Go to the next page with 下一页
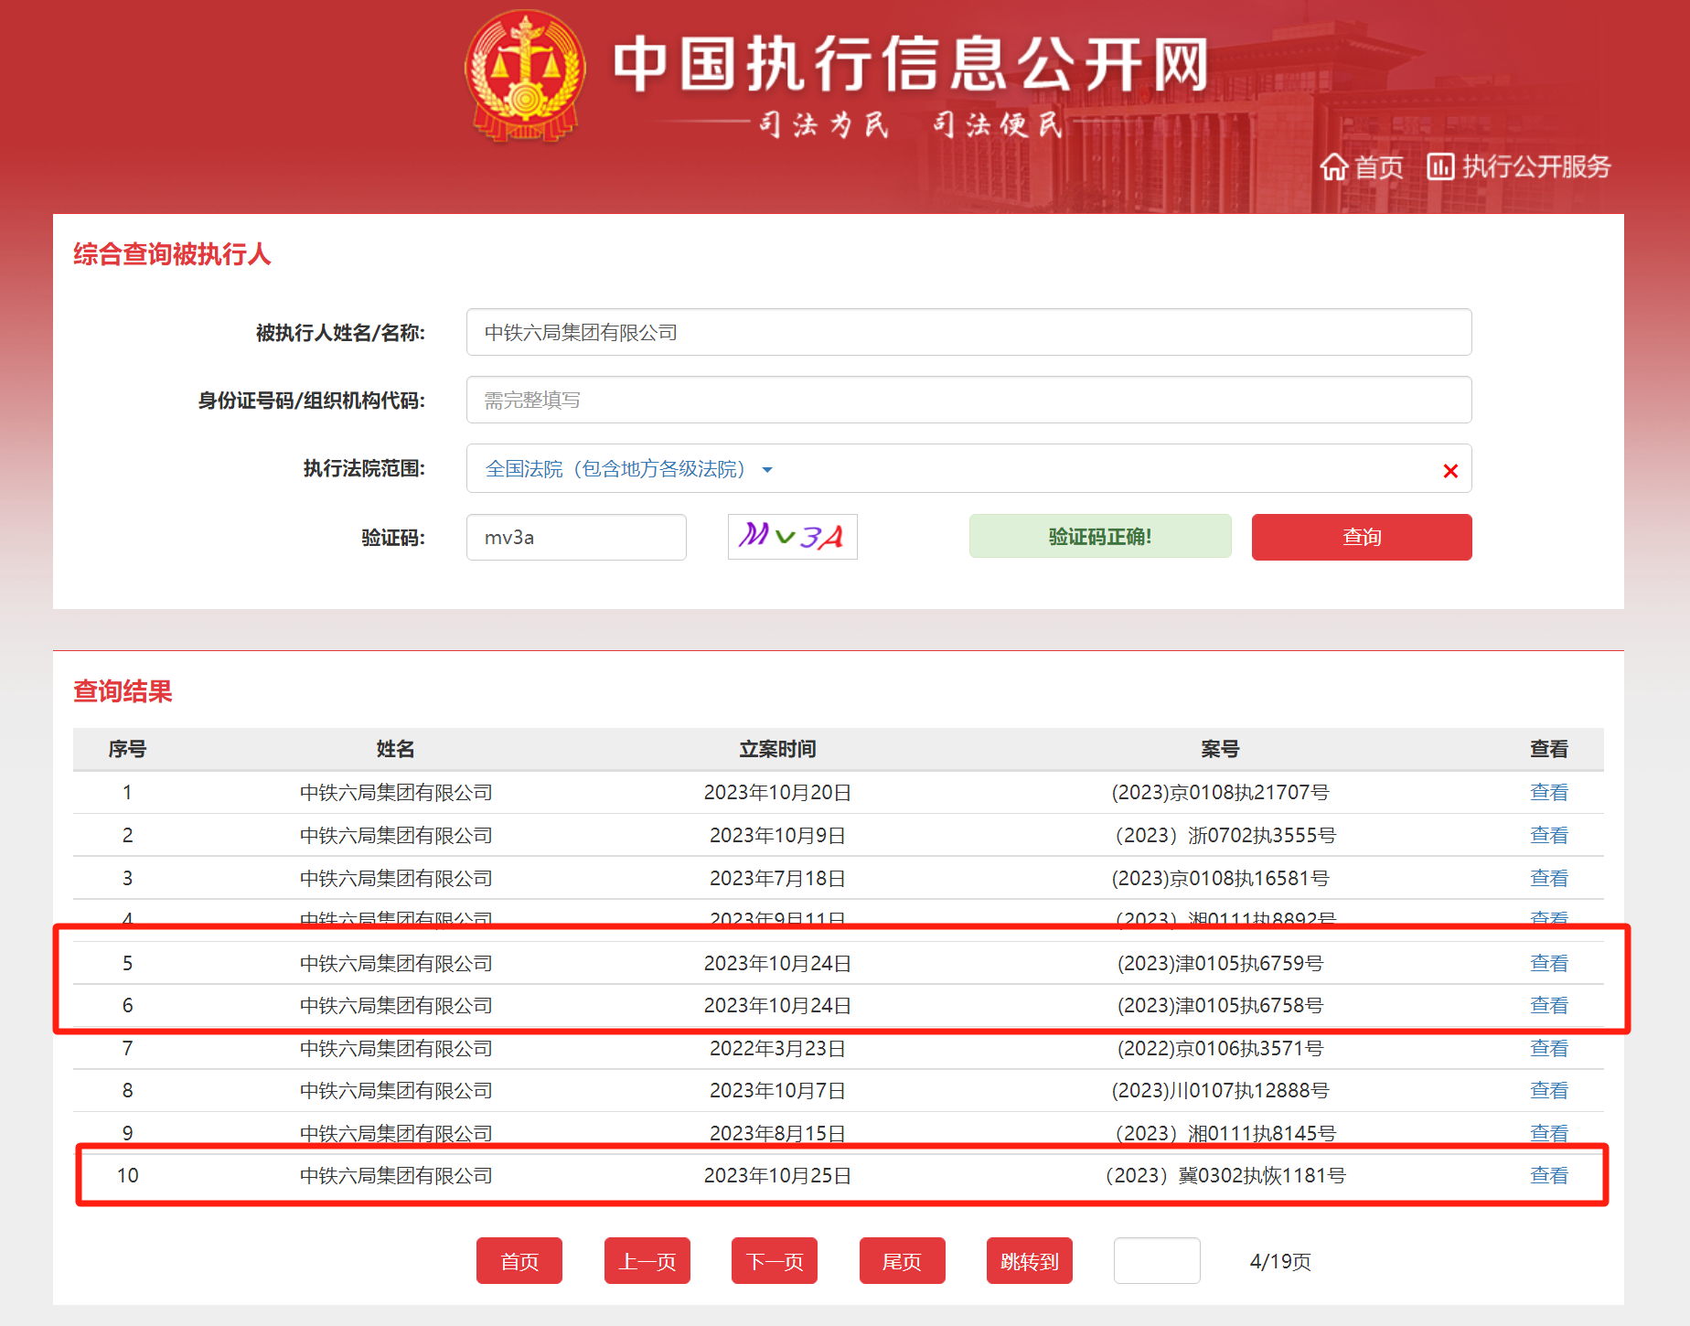The image size is (1690, 1326). coord(775,1261)
